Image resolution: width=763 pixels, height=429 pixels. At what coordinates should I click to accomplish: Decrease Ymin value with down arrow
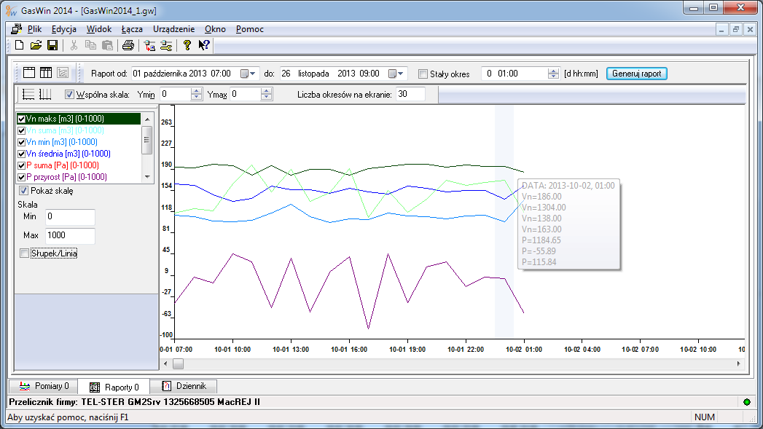click(196, 97)
